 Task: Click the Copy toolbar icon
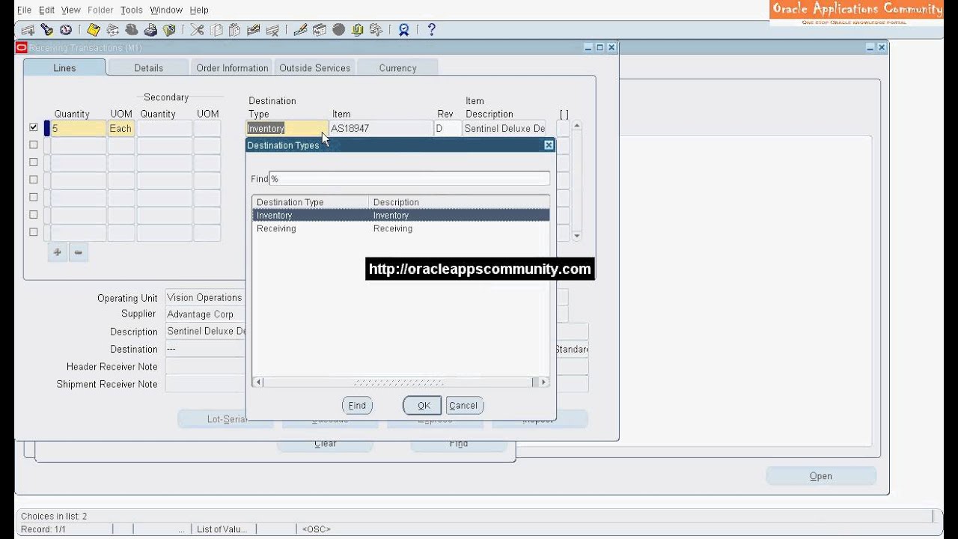216,30
